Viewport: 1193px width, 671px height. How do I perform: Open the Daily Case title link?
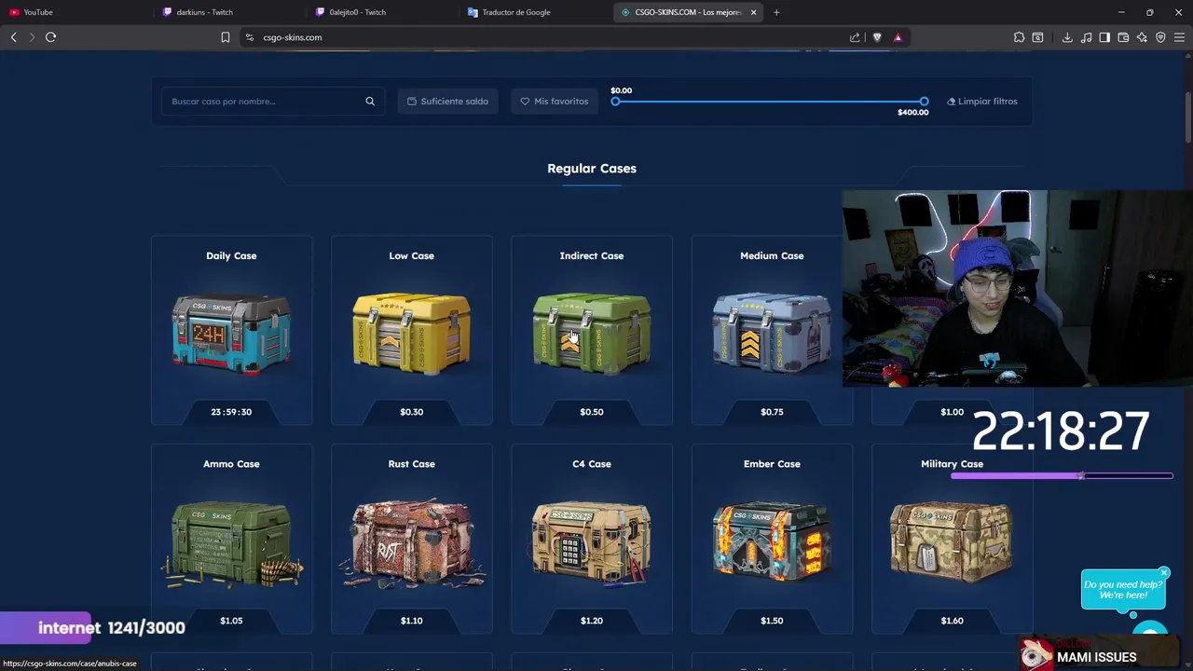(231, 255)
